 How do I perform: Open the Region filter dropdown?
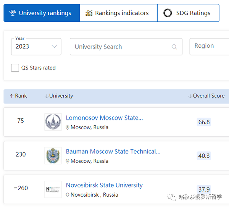[209, 46]
